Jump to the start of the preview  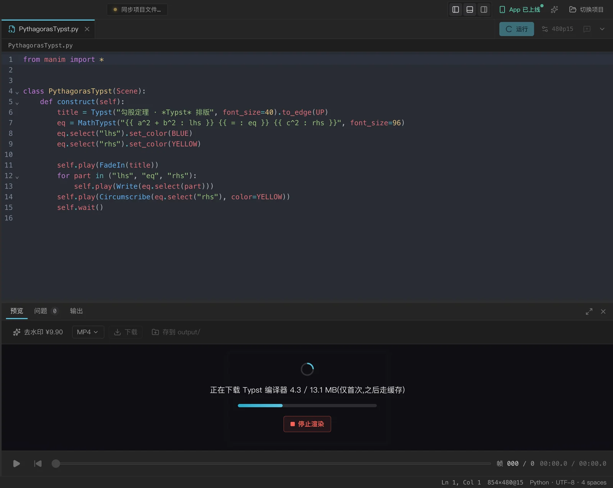tap(38, 463)
